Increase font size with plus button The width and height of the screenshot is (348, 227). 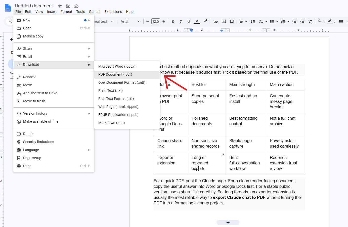pos(164,21)
